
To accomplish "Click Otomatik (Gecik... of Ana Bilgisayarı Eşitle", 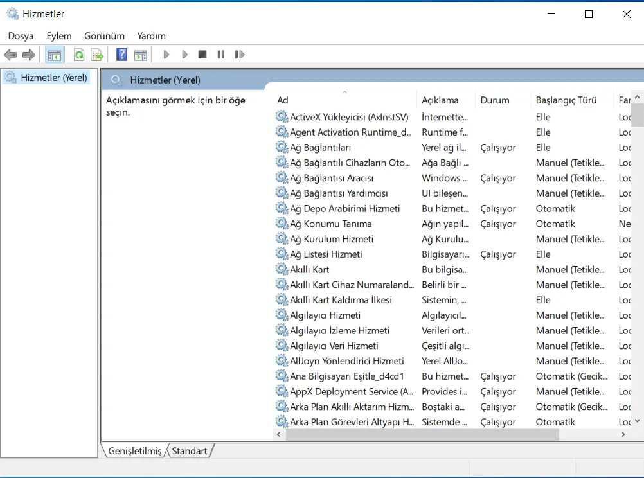I will (572, 376).
